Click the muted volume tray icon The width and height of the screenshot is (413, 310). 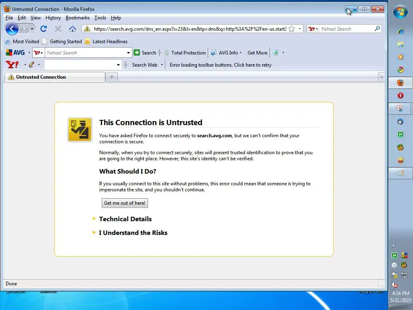click(394, 285)
